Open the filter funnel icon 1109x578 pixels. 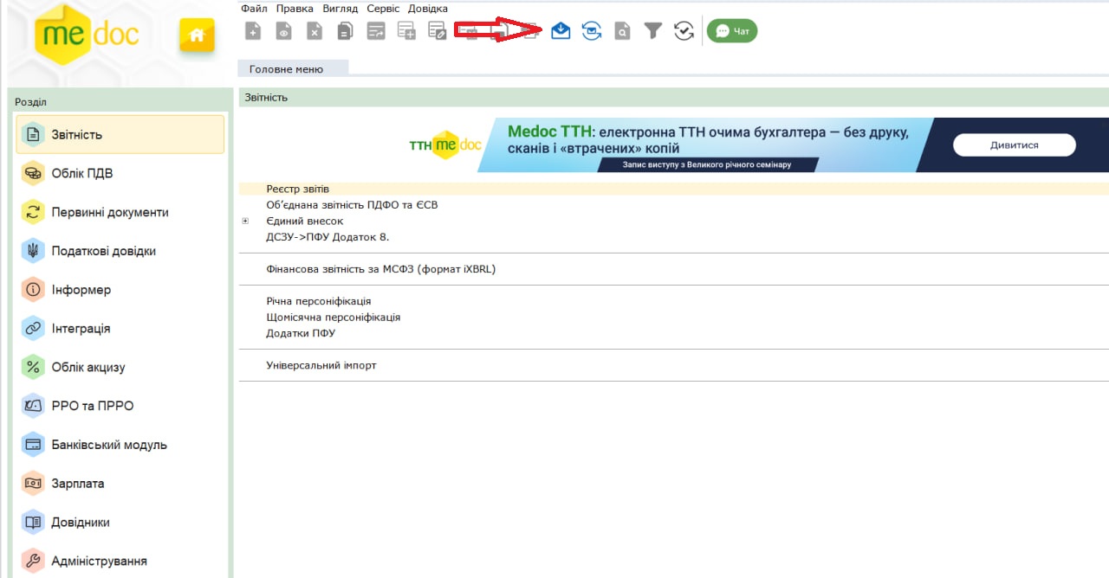click(653, 31)
